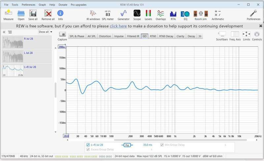Click the 35.0 ms trace value
Image resolution: width=264 pixels, height=161 pixels.
(148, 145)
